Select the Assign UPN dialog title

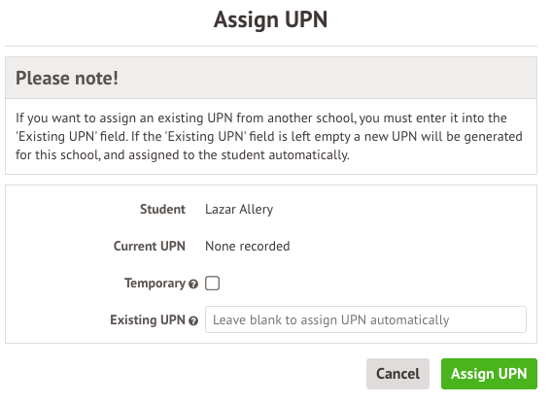[x=270, y=19]
